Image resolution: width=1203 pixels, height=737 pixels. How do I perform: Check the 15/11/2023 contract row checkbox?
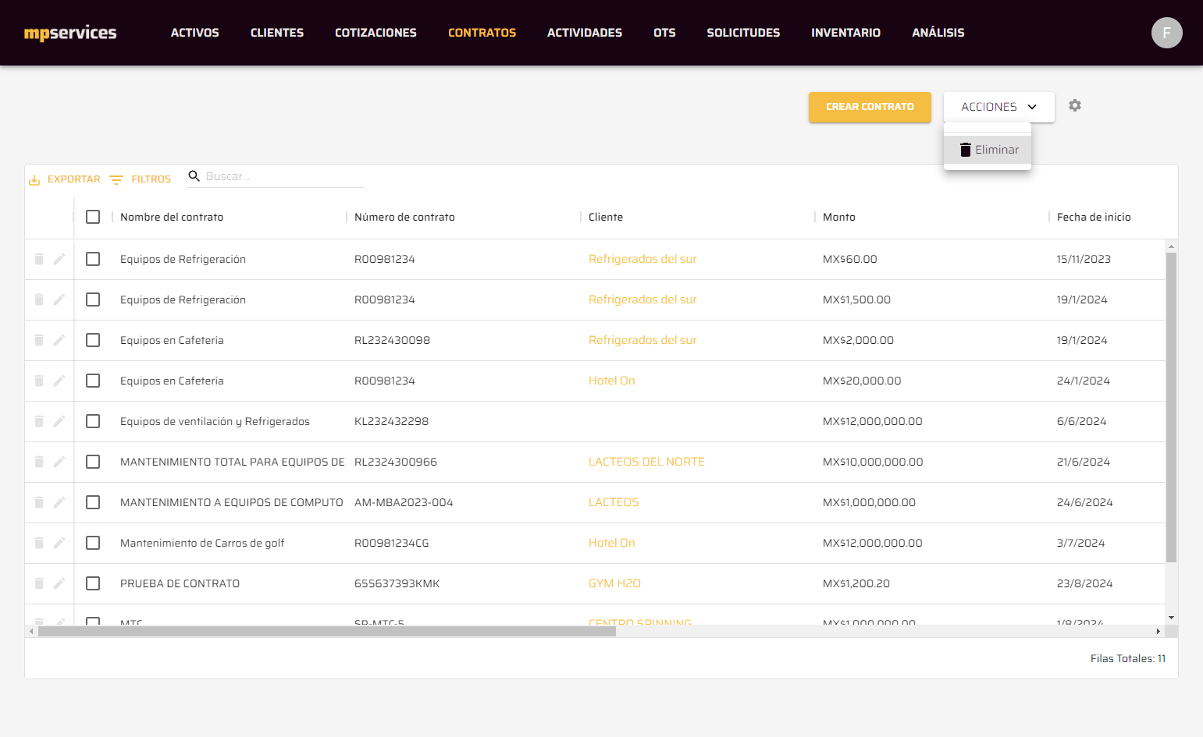[x=93, y=259]
